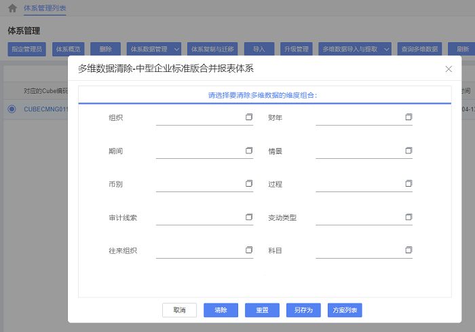Switch to the 体系管理列表 tab

(45, 8)
